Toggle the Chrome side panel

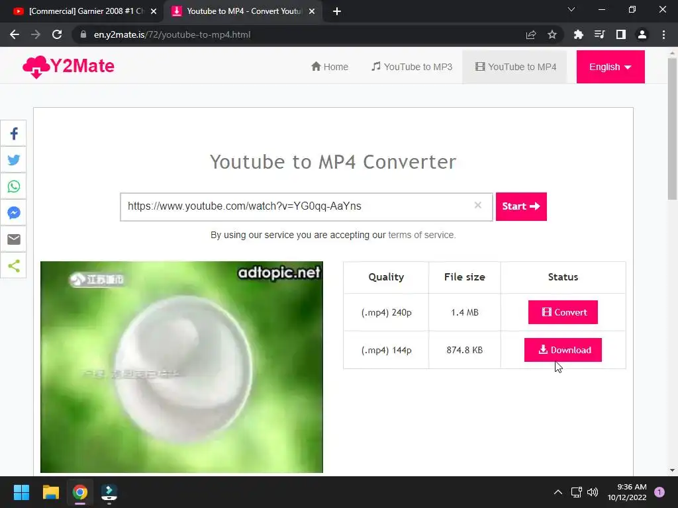point(621,34)
